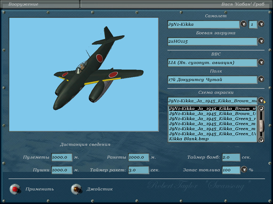
Task: Expand the aircraft number dropdown arrow
Action: point(261,24)
